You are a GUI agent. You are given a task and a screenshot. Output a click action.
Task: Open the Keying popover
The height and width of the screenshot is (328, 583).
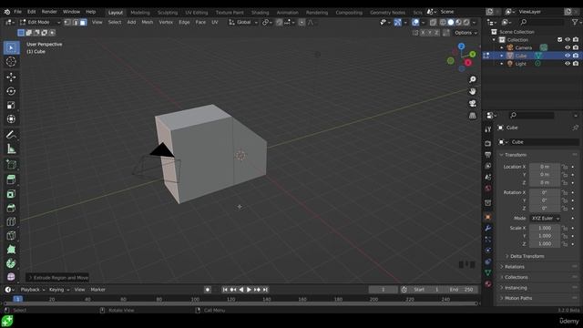[x=59, y=290]
